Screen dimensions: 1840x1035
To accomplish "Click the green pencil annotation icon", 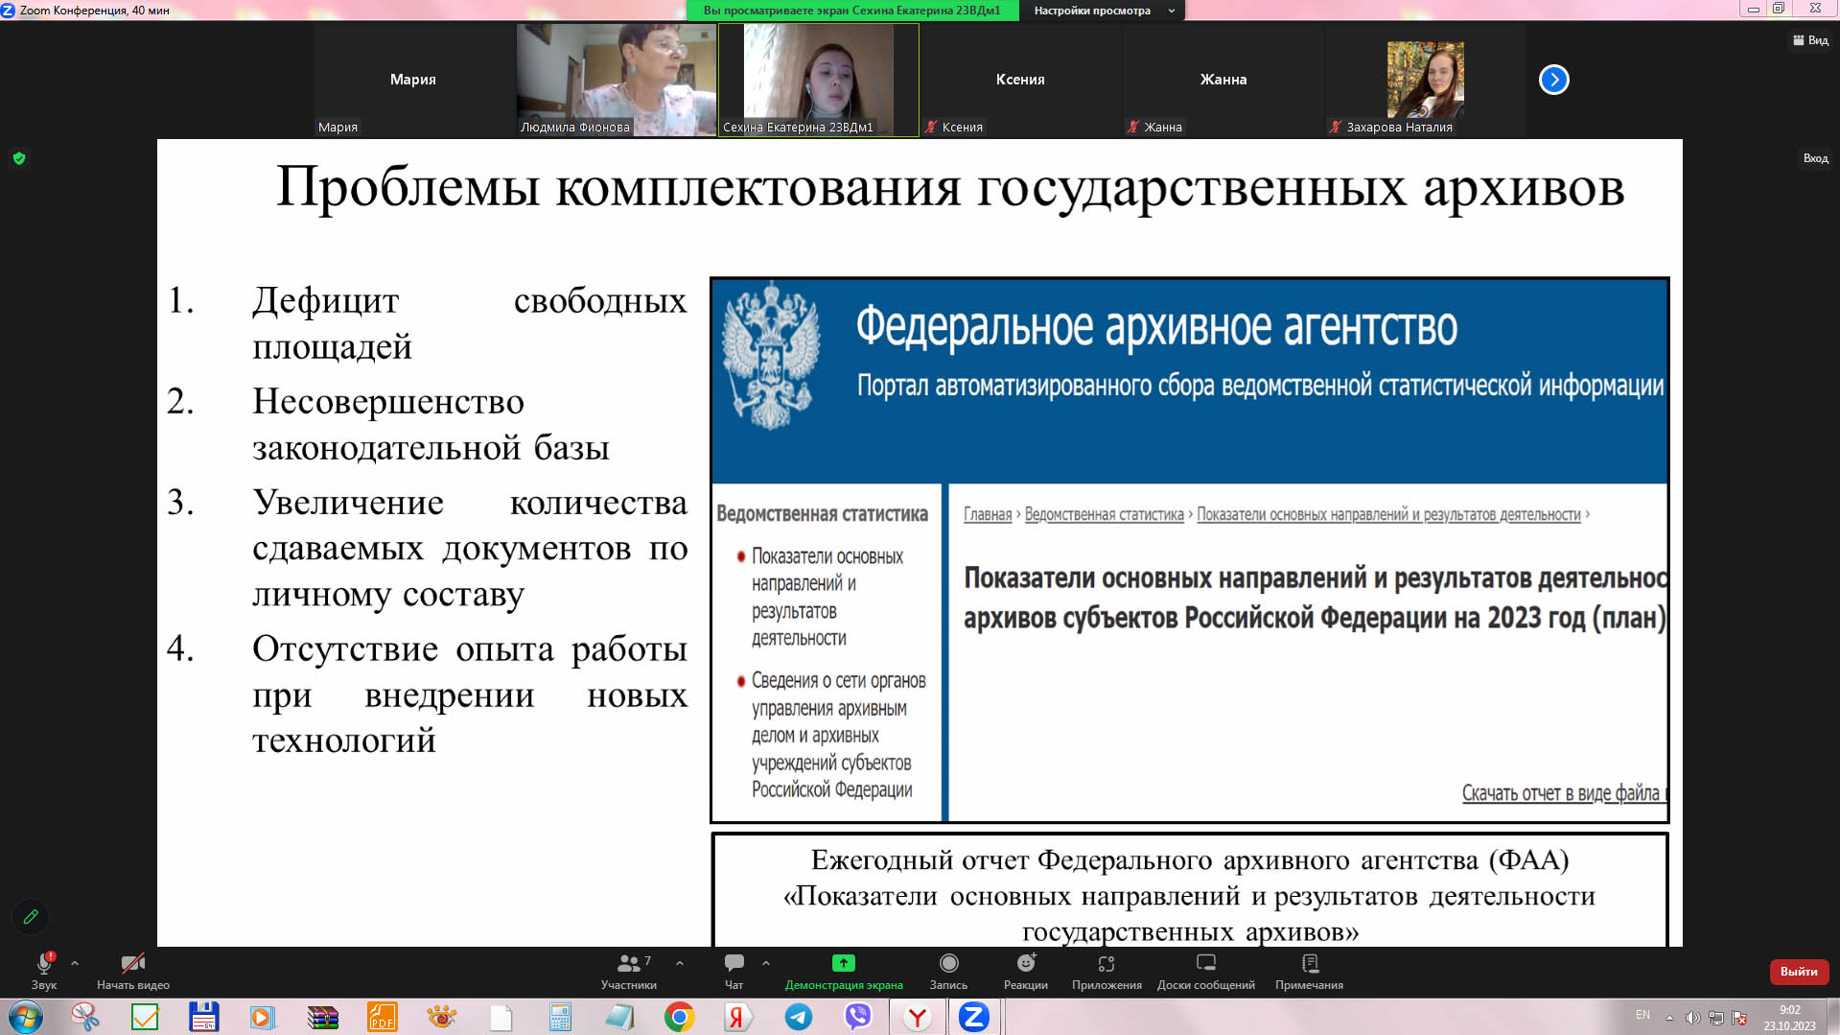I will (31, 916).
